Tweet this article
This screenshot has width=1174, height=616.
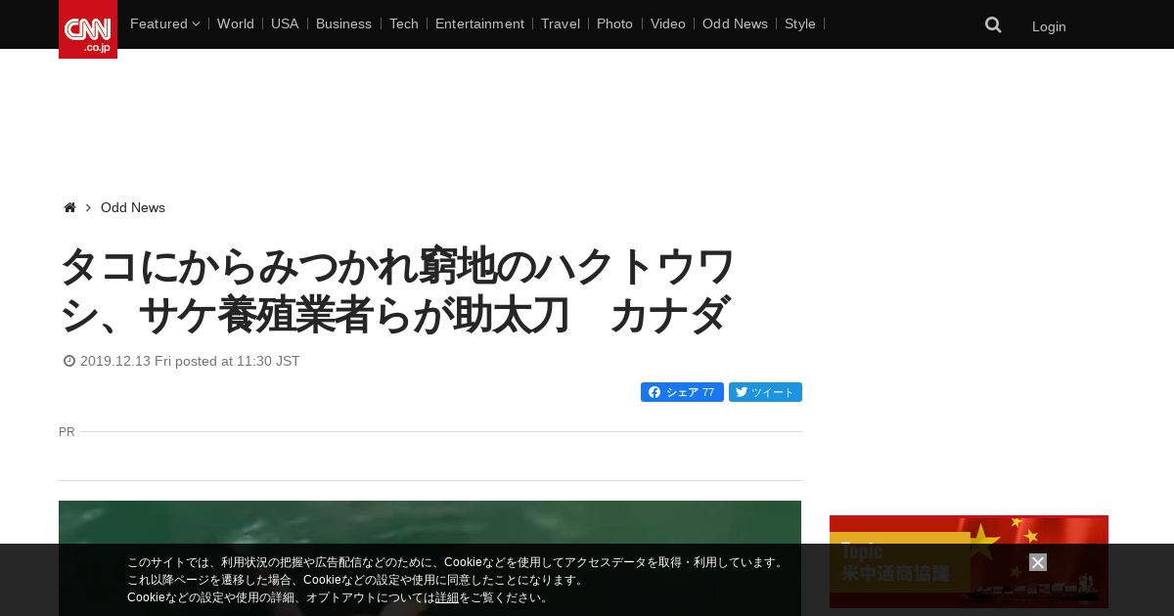click(x=765, y=392)
